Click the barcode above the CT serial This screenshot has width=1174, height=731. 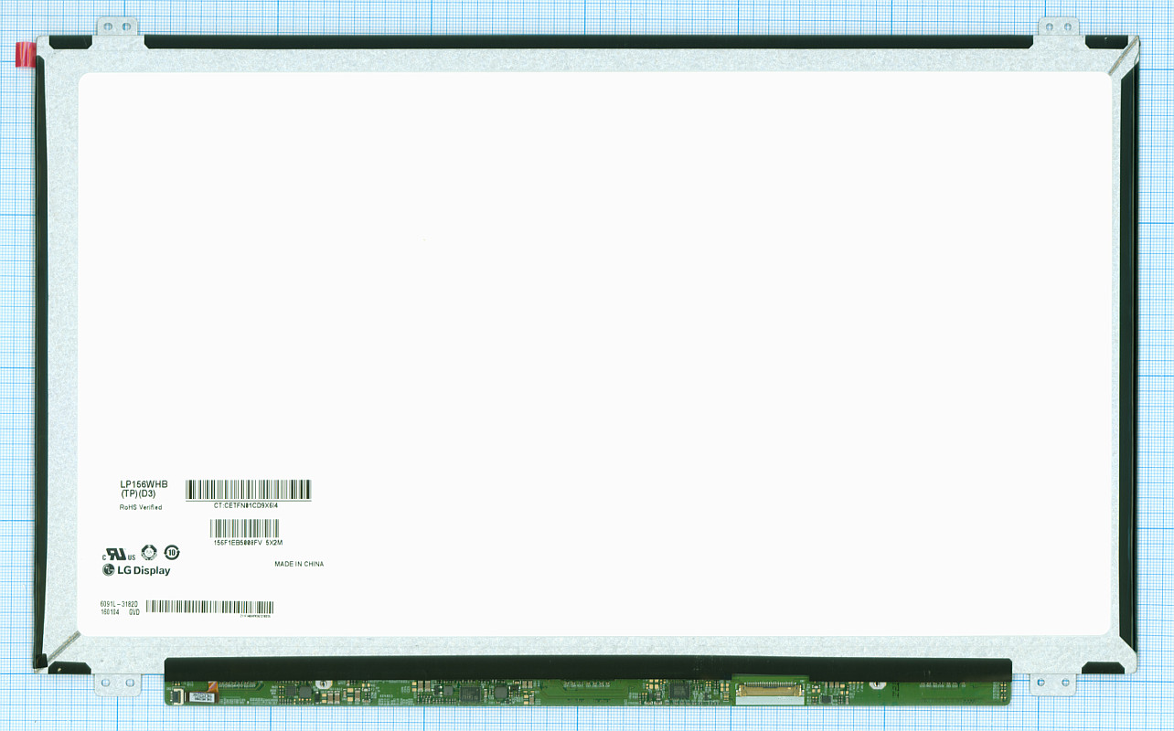click(x=249, y=489)
